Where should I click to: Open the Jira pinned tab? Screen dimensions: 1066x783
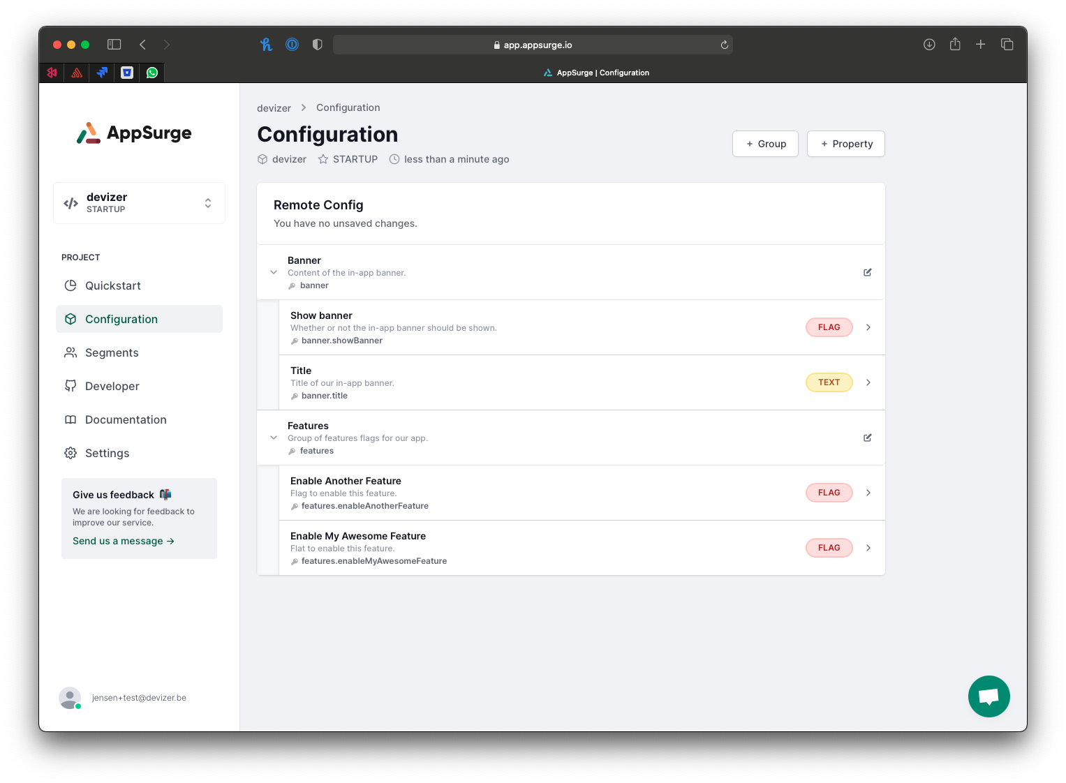[x=102, y=73]
